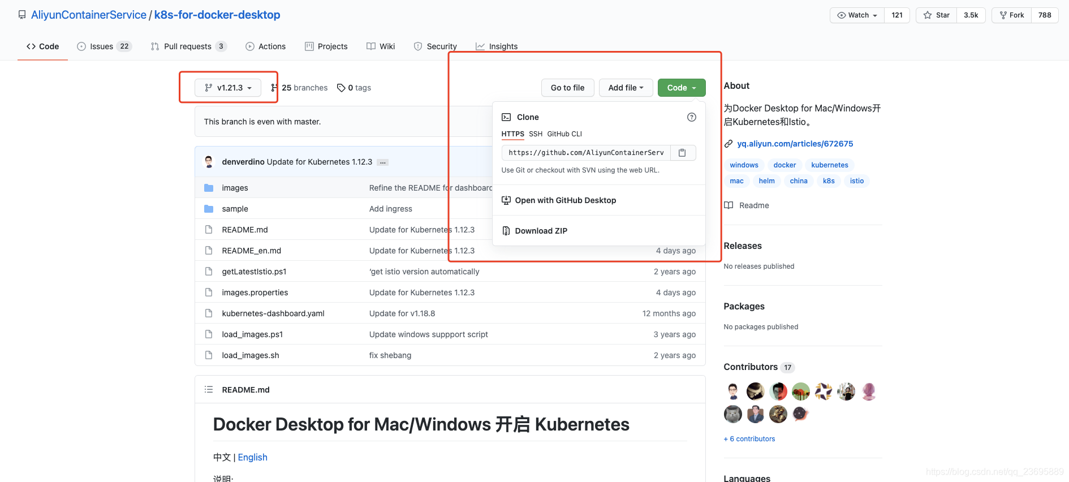
Task: View the 25 branches link
Action: (299, 88)
